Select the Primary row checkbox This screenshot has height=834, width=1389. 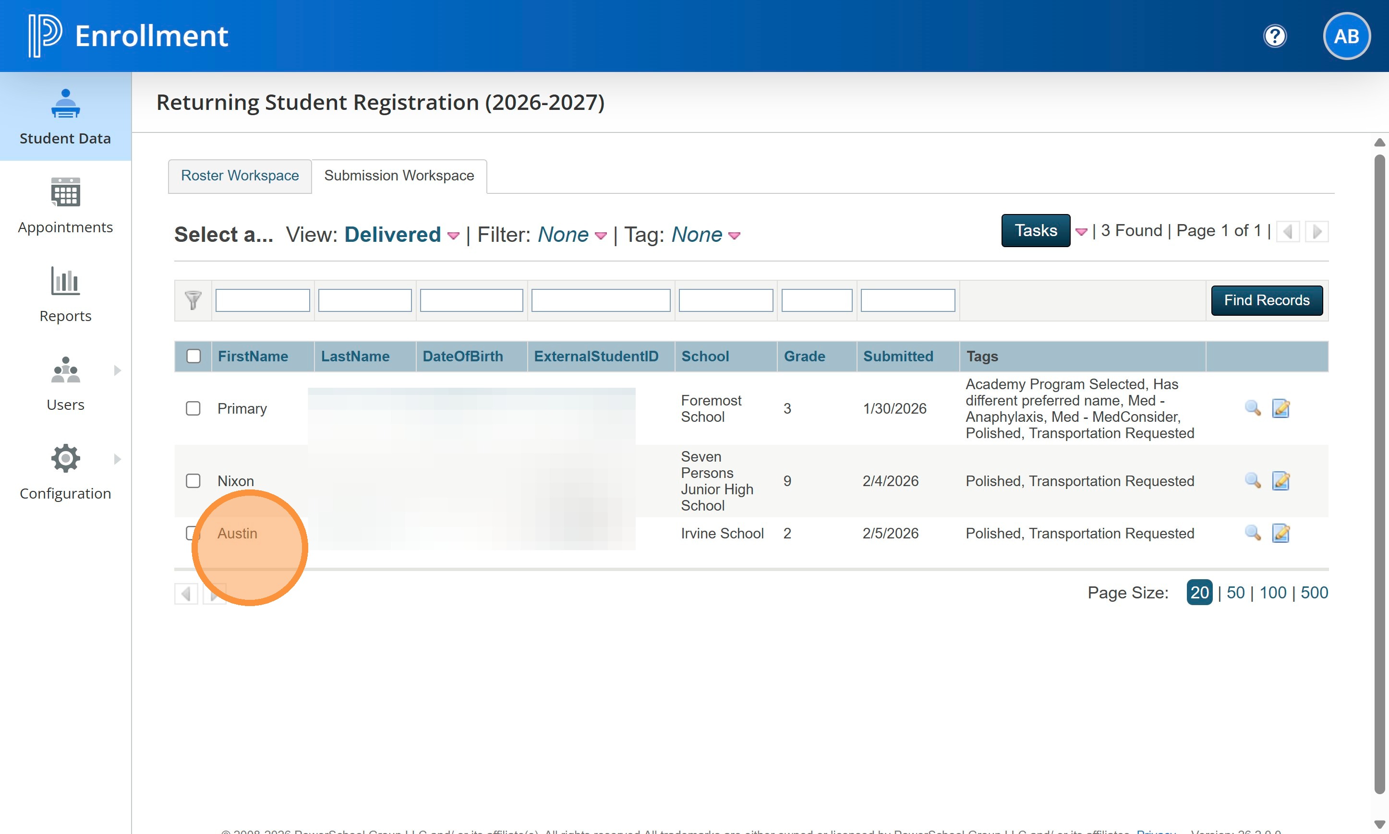tap(193, 408)
